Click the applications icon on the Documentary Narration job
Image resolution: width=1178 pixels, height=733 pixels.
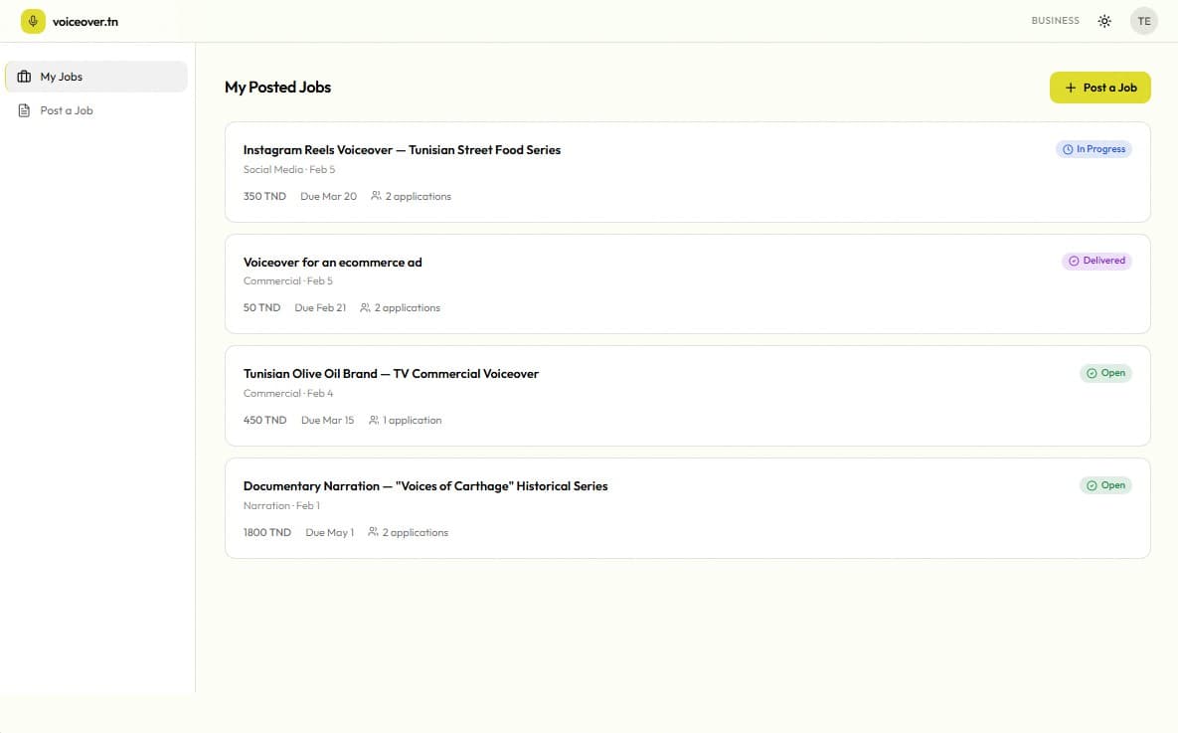pyautogui.click(x=372, y=531)
